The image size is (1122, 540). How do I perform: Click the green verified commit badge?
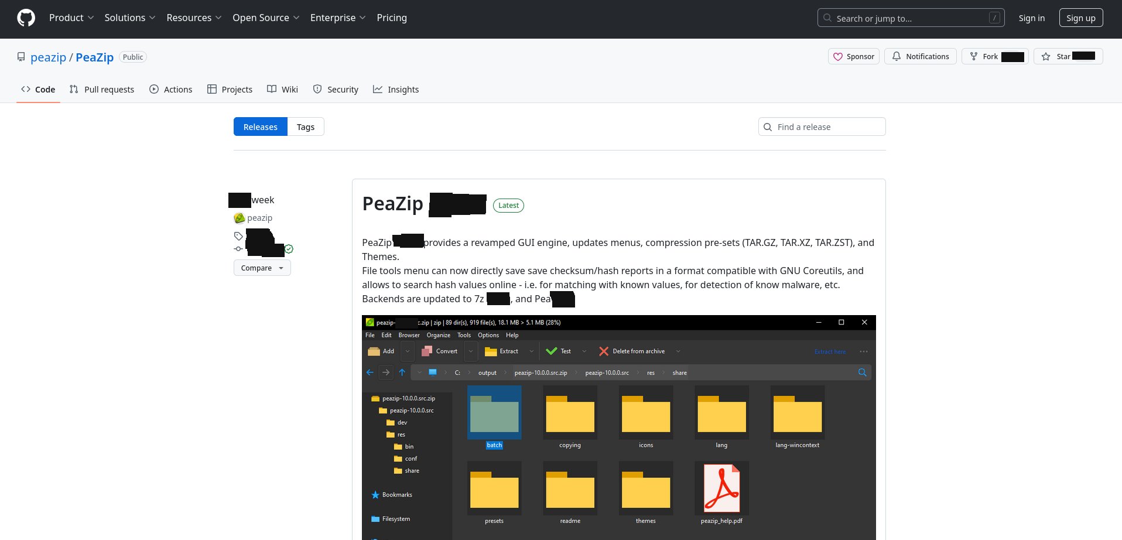289,249
